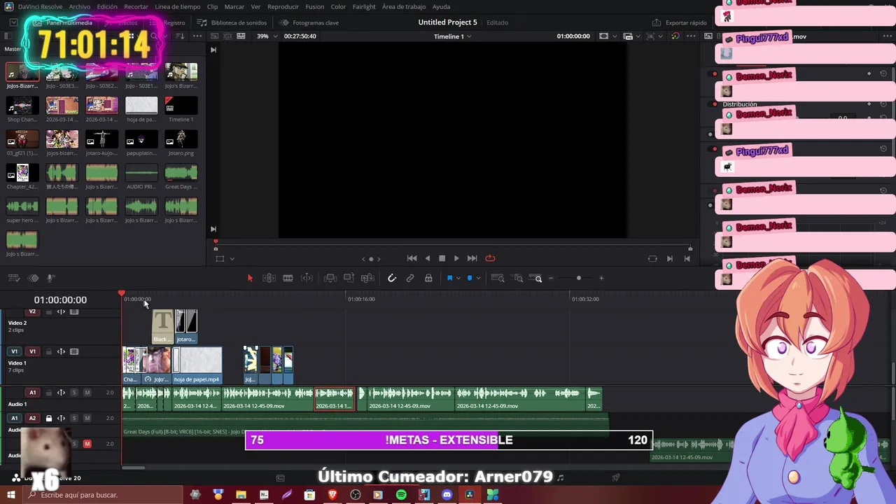Add a blue Marker
This screenshot has width=896, height=504.
470,278
